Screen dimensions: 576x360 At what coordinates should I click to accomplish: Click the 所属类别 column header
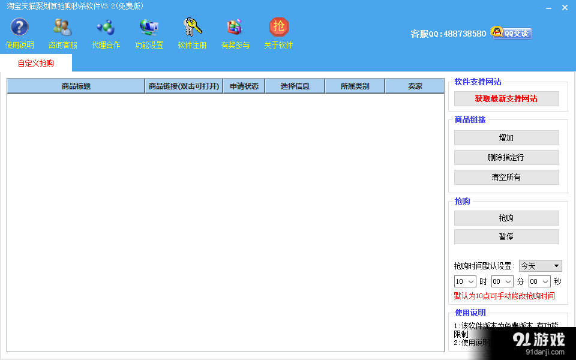(x=355, y=86)
